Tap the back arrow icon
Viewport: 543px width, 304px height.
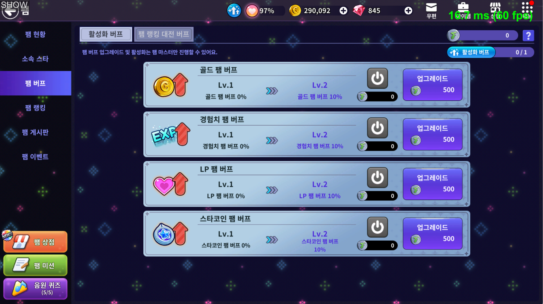click(10, 12)
